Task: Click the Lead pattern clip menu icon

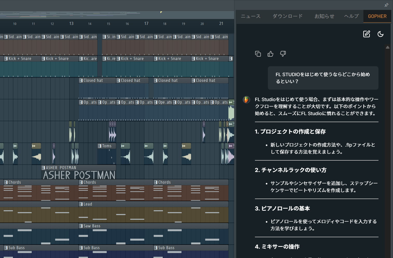Action: click(81, 204)
